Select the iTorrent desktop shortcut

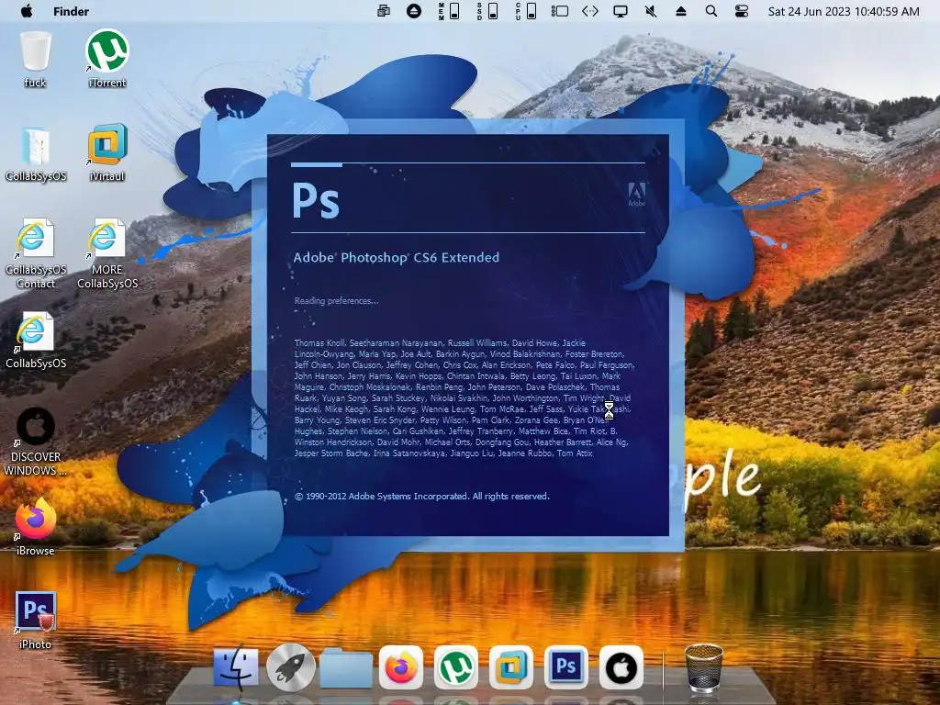pyautogui.click(x=107, y=60)
